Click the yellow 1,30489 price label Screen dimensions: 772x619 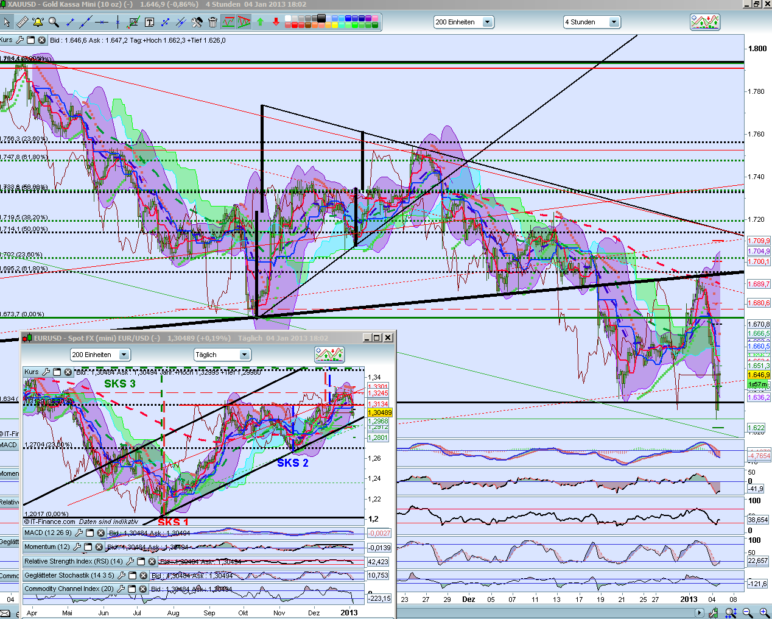[379, 412]
